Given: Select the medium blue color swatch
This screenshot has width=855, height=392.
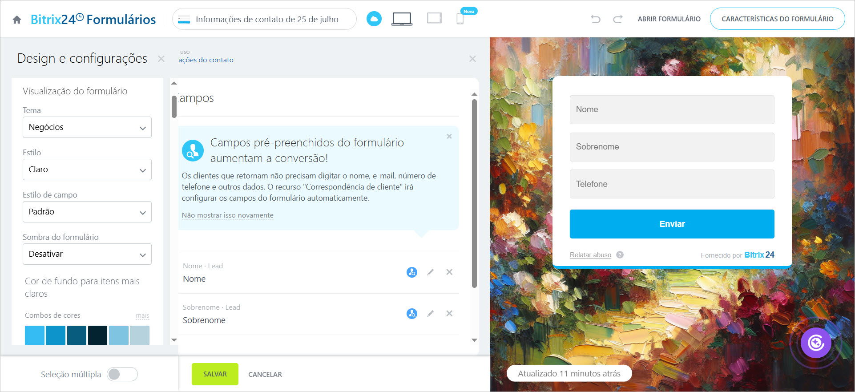Looking at the screenshot, I should [x=56, y=335].
